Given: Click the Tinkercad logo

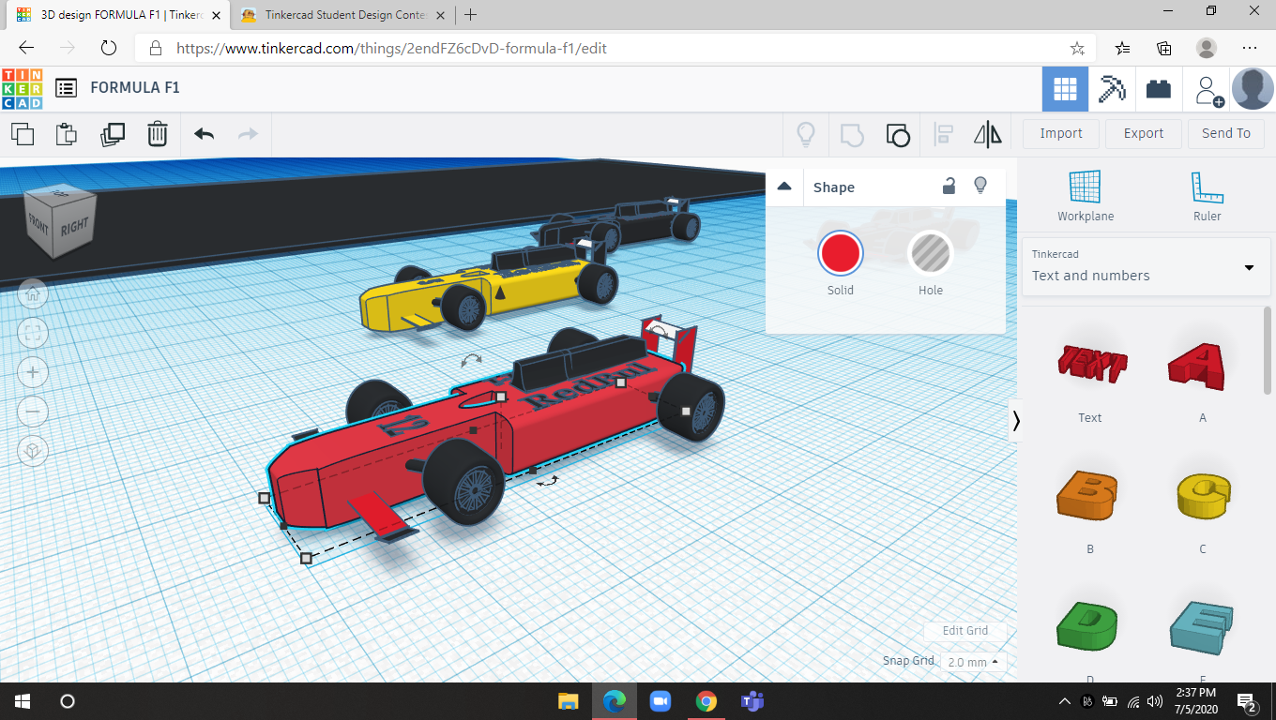Looking at the screenshot, I should 23,88.
